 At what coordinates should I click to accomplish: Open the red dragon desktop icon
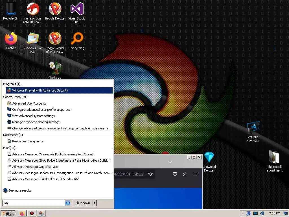(x=33, y=12)
